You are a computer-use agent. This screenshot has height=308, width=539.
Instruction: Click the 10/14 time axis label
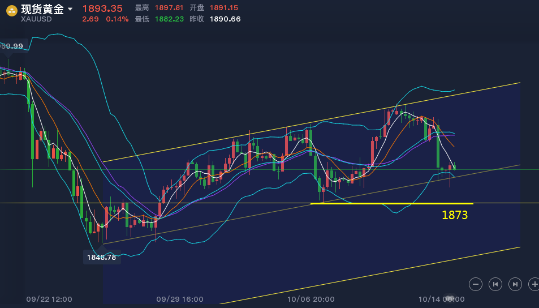441,300
